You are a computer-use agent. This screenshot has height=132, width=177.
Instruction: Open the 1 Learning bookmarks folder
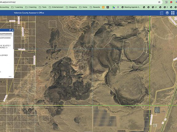pos(17,7)
